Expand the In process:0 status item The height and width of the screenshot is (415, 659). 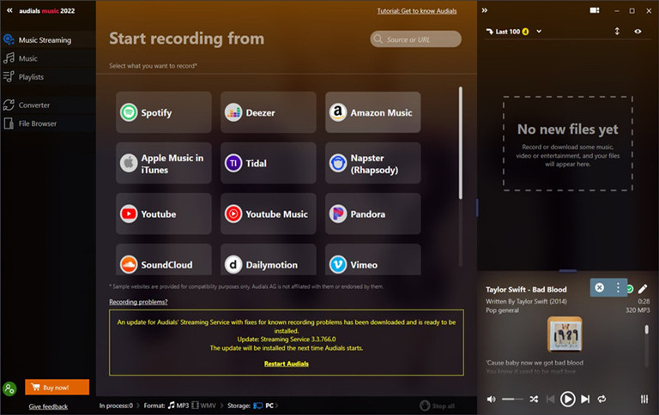(116, 406)
